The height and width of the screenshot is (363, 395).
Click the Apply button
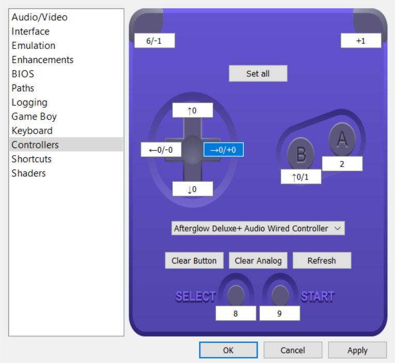[x=357, y=350]
